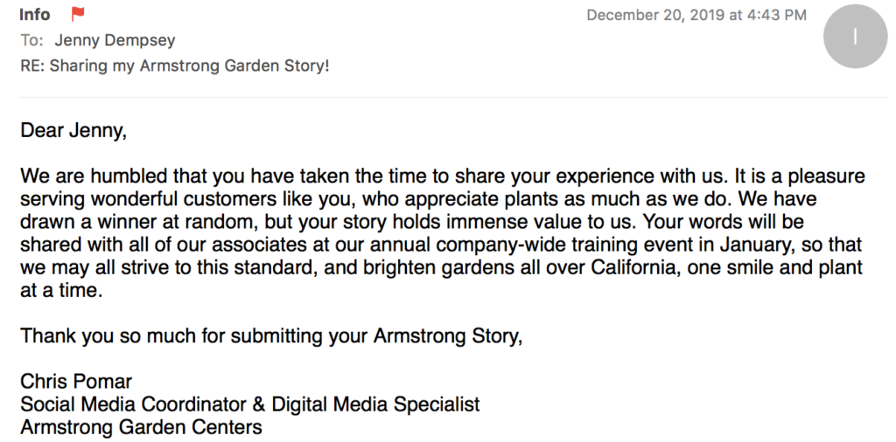The width and height of the screenshot is (896, 442).
Task: Click the signature name Chris Pomar
Action: (x=76, y=381)
